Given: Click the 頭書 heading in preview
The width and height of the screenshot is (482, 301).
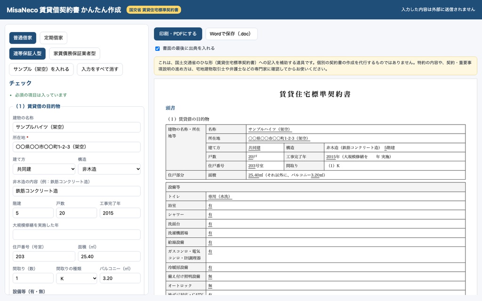Looking at the screenshot, I should click(170, 108).
